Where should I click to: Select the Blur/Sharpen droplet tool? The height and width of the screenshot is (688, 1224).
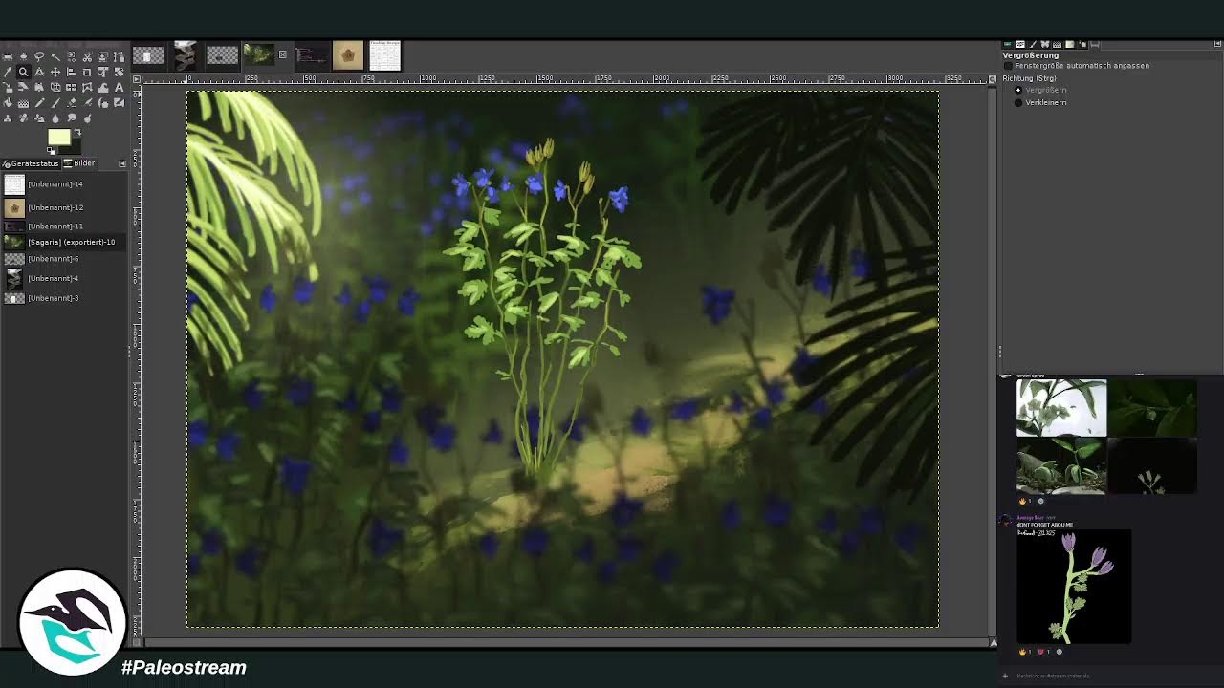55,118
